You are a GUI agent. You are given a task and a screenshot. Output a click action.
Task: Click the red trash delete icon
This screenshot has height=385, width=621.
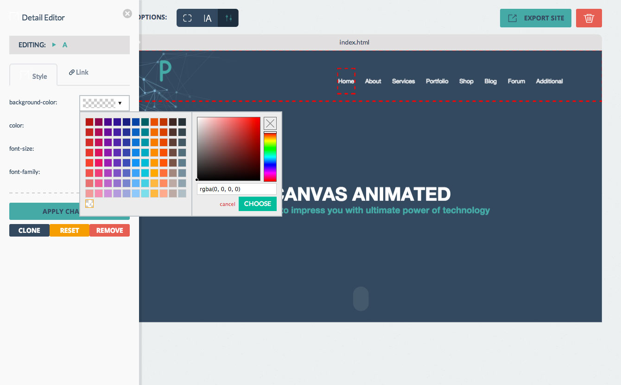pyautogui.click(x=589, y=18)
